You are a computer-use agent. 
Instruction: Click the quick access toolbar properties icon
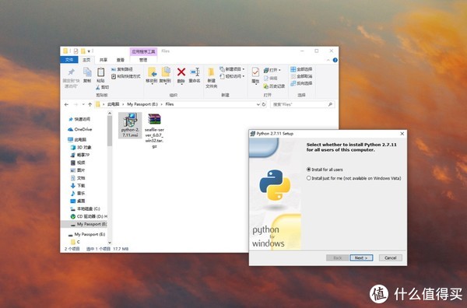pos(76,51)
